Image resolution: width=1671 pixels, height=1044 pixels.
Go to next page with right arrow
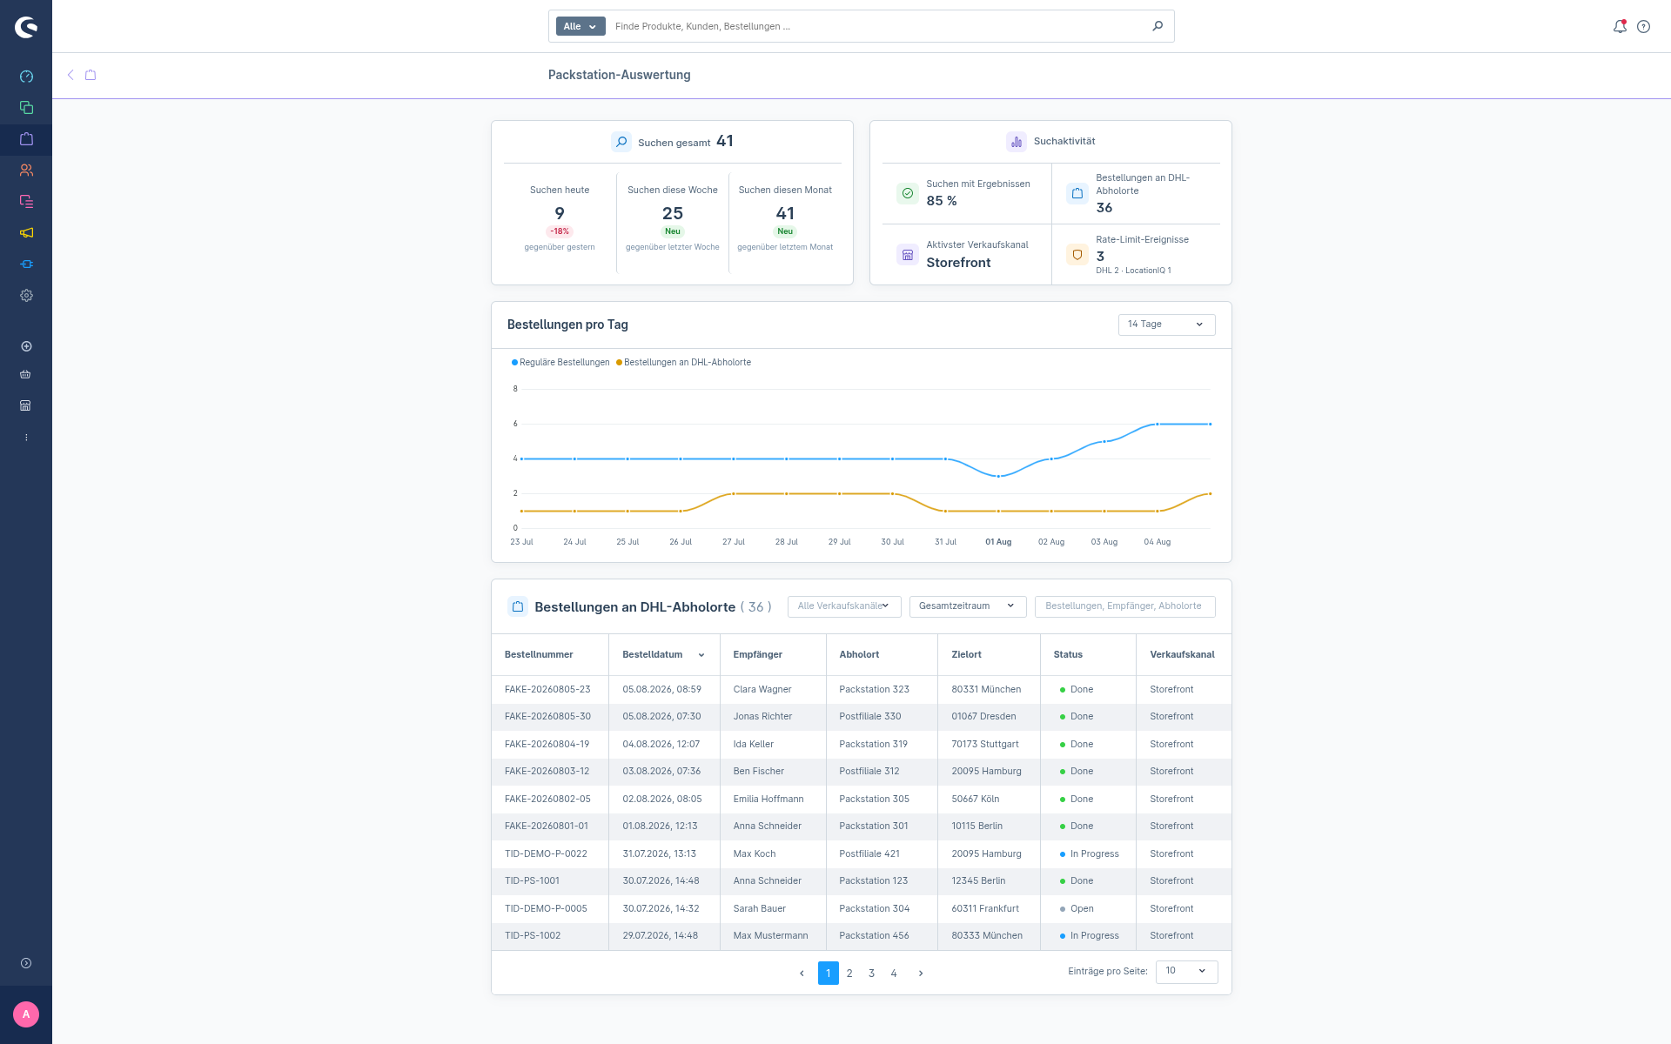[x=921, y=974]
